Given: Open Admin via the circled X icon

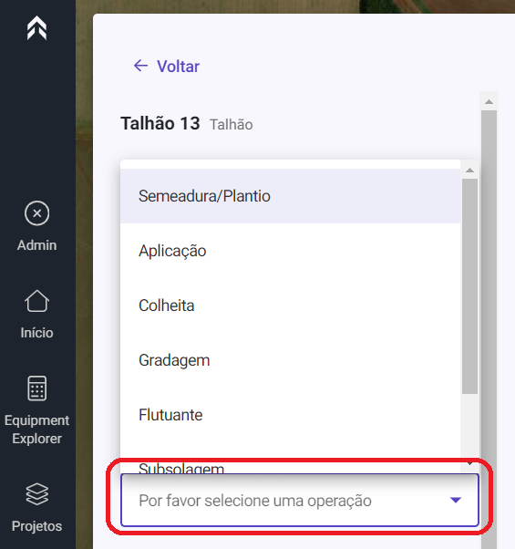Looking at the screenshot, I should (36, 213).
